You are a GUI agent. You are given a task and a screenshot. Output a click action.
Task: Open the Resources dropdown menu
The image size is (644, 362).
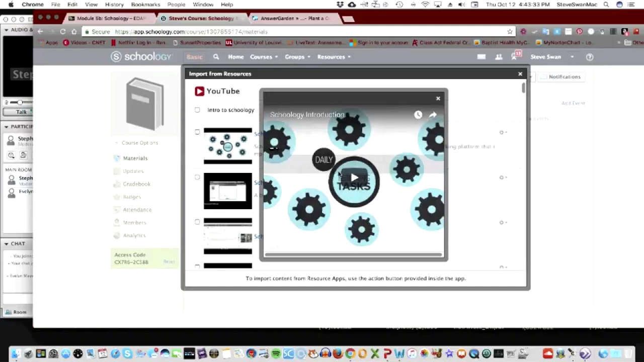pos(334,57)
